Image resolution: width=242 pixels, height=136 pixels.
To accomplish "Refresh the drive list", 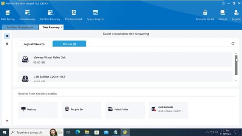I will tap(233, 44).
